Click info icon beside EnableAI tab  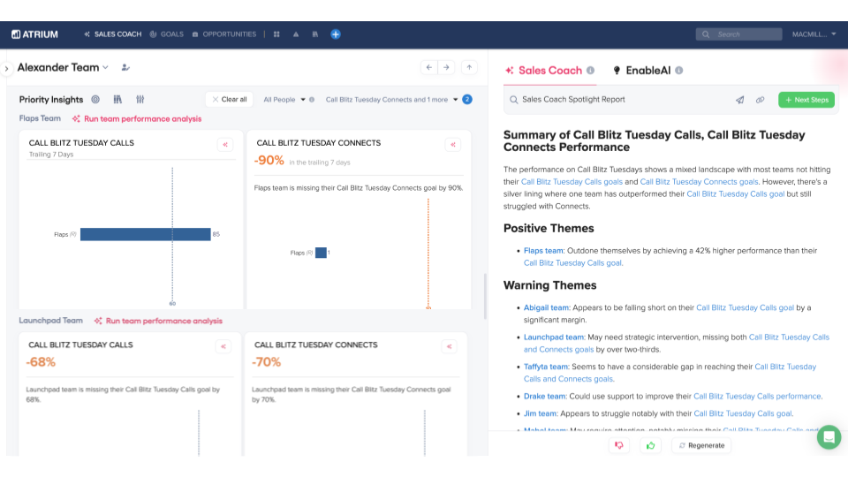679,71
